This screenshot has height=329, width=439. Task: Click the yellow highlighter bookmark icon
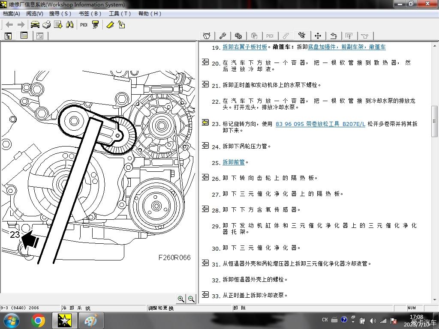coord(110,24)
